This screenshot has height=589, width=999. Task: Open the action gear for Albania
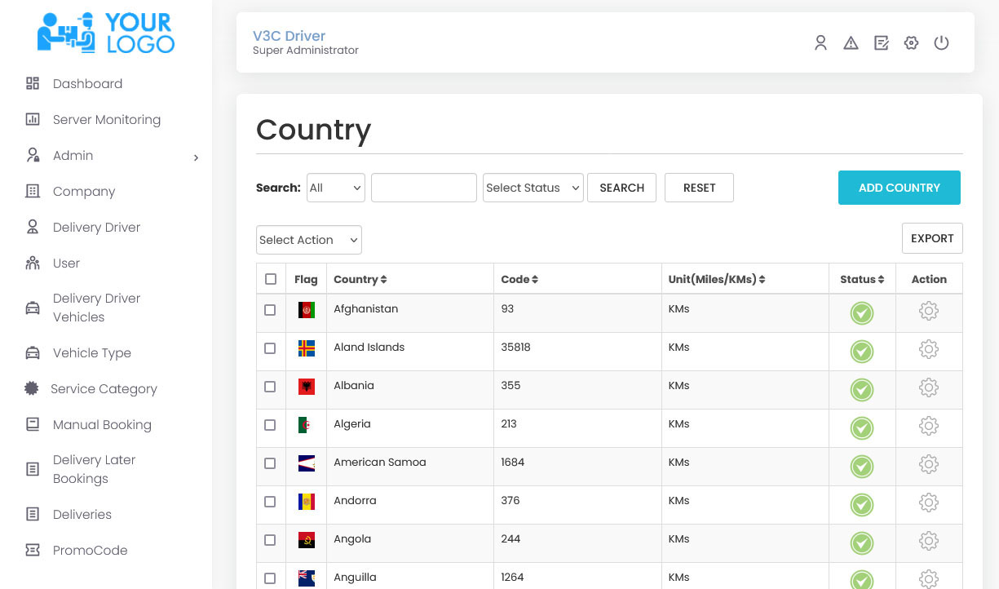[x=929, y=387]
